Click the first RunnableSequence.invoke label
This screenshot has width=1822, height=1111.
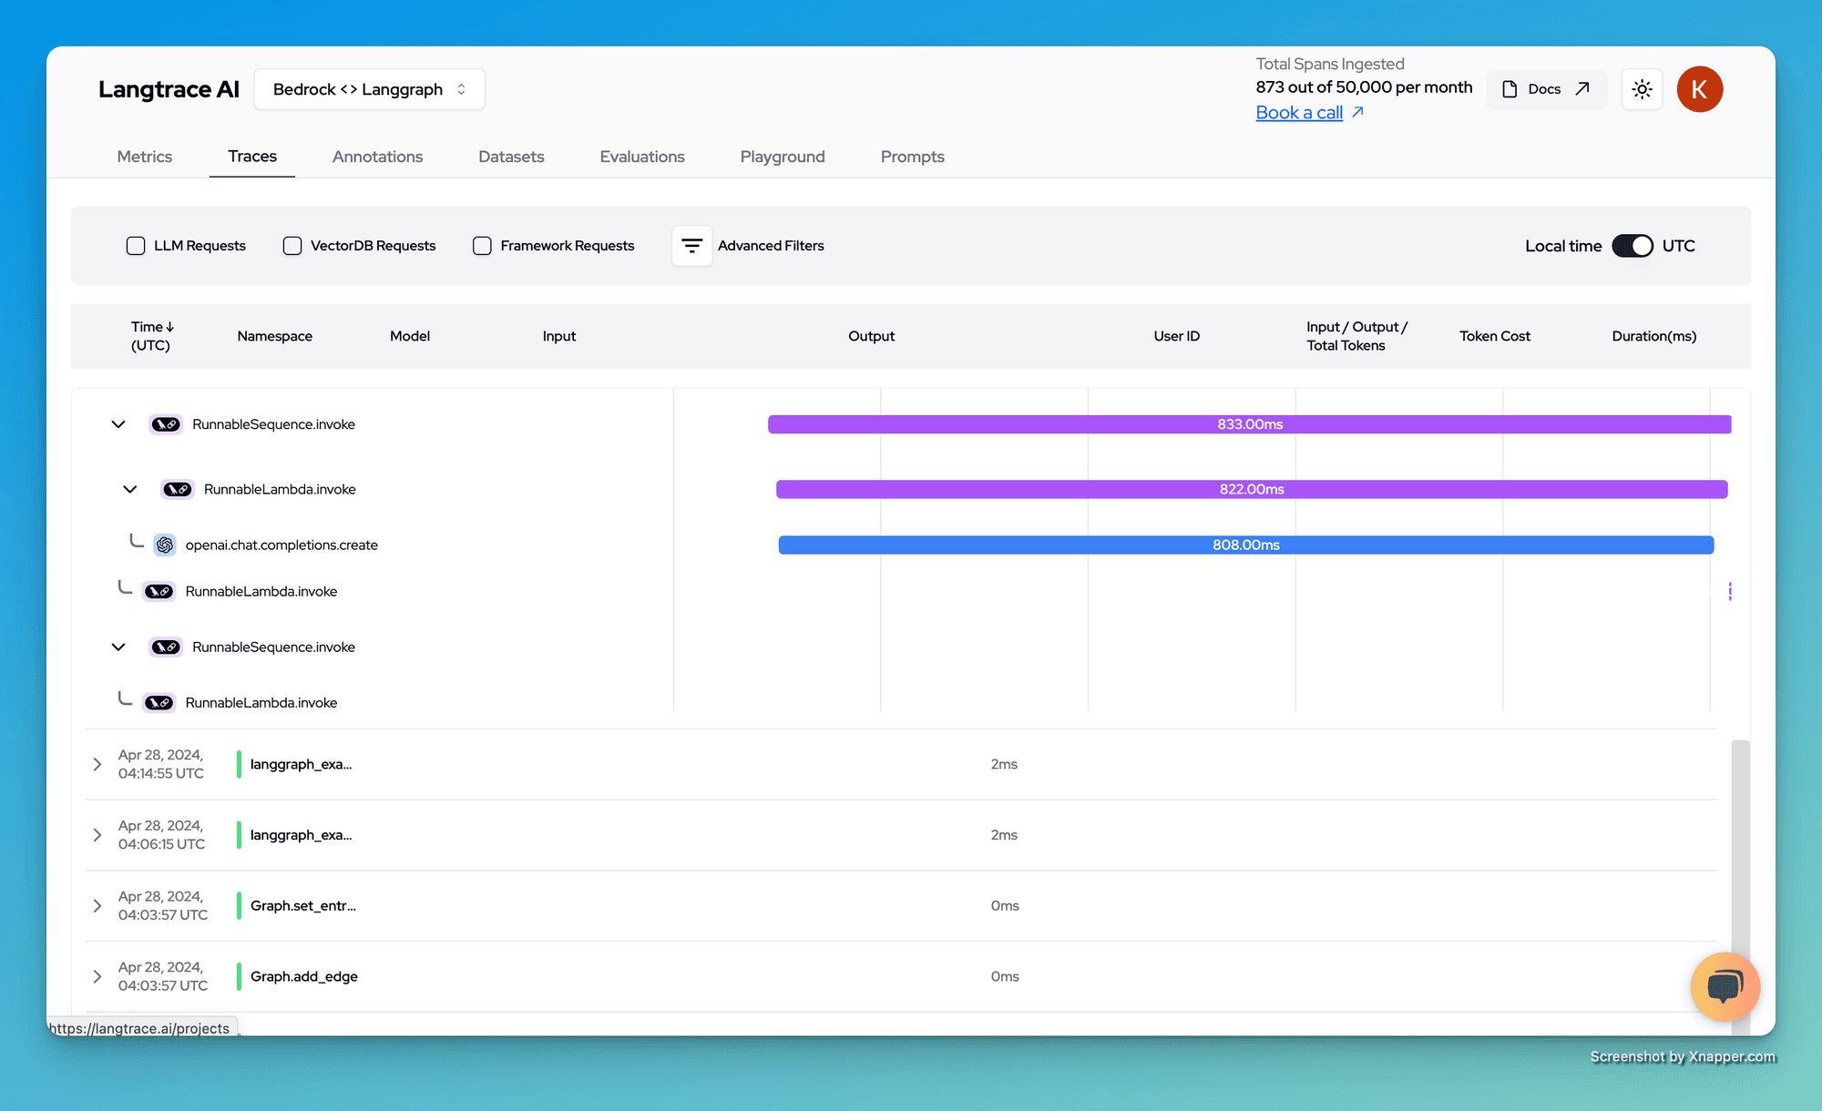[273, 424]
